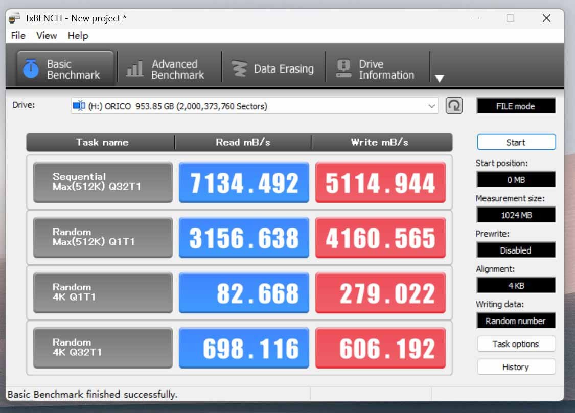Click the Read mB/s column header
This screenshot has height=413, width=575.
[243, 142]
